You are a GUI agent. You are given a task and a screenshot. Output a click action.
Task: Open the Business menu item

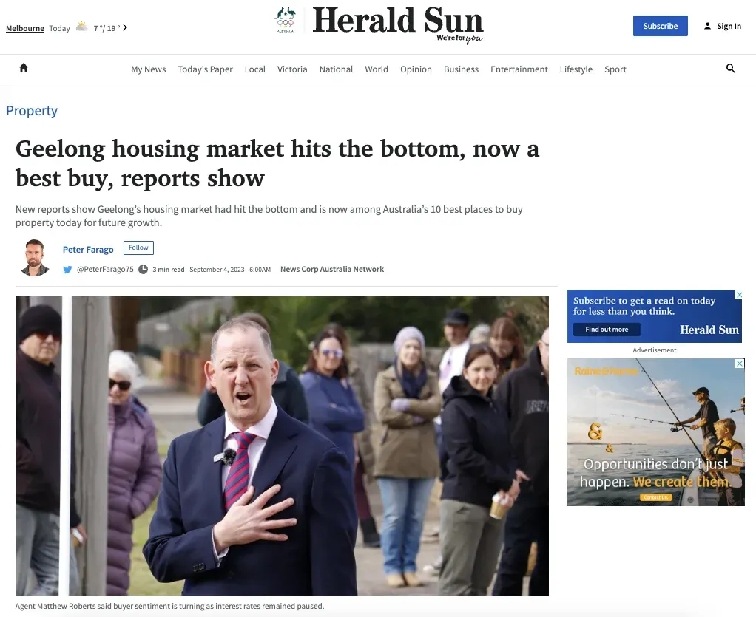[461, 69]
